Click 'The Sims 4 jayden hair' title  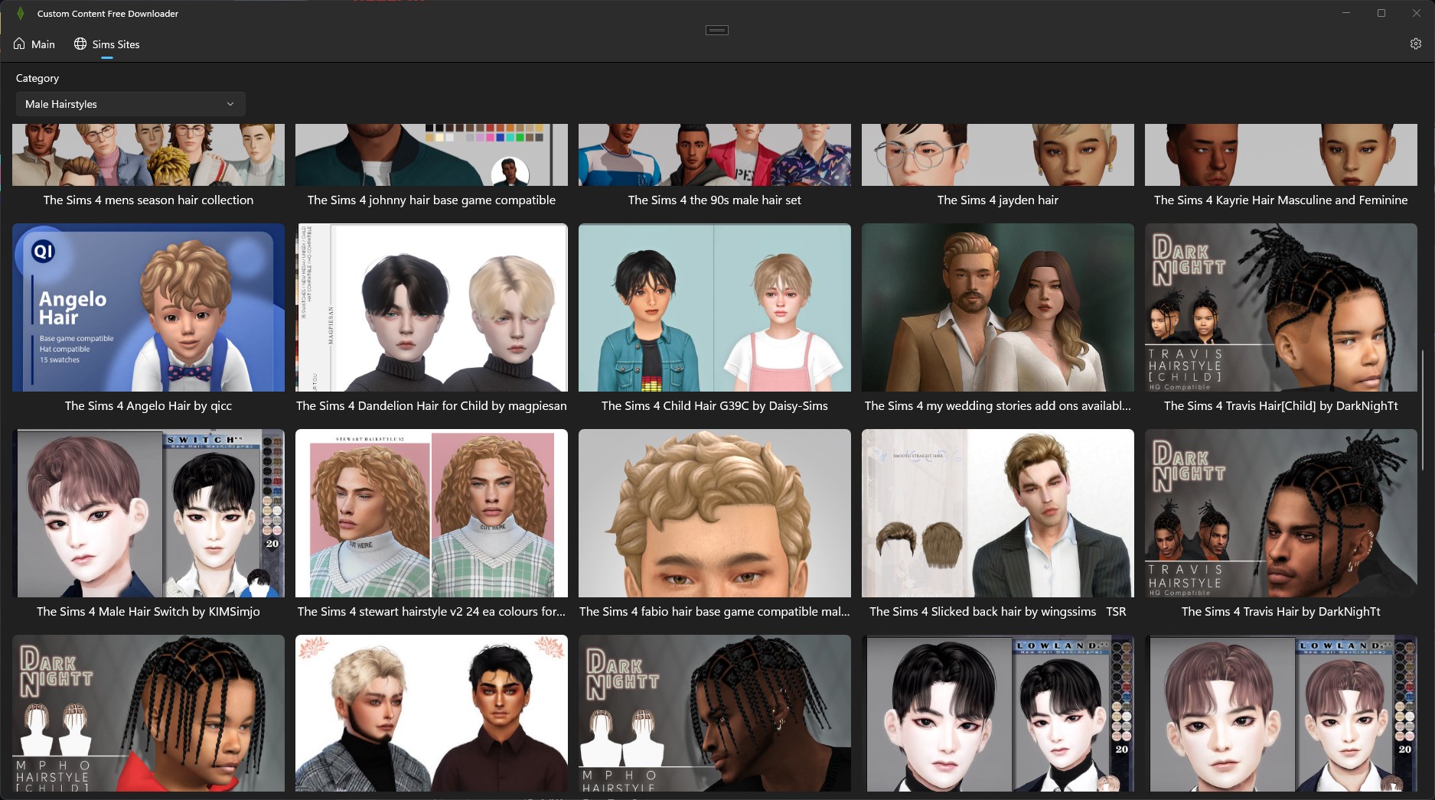coord(998,200)
